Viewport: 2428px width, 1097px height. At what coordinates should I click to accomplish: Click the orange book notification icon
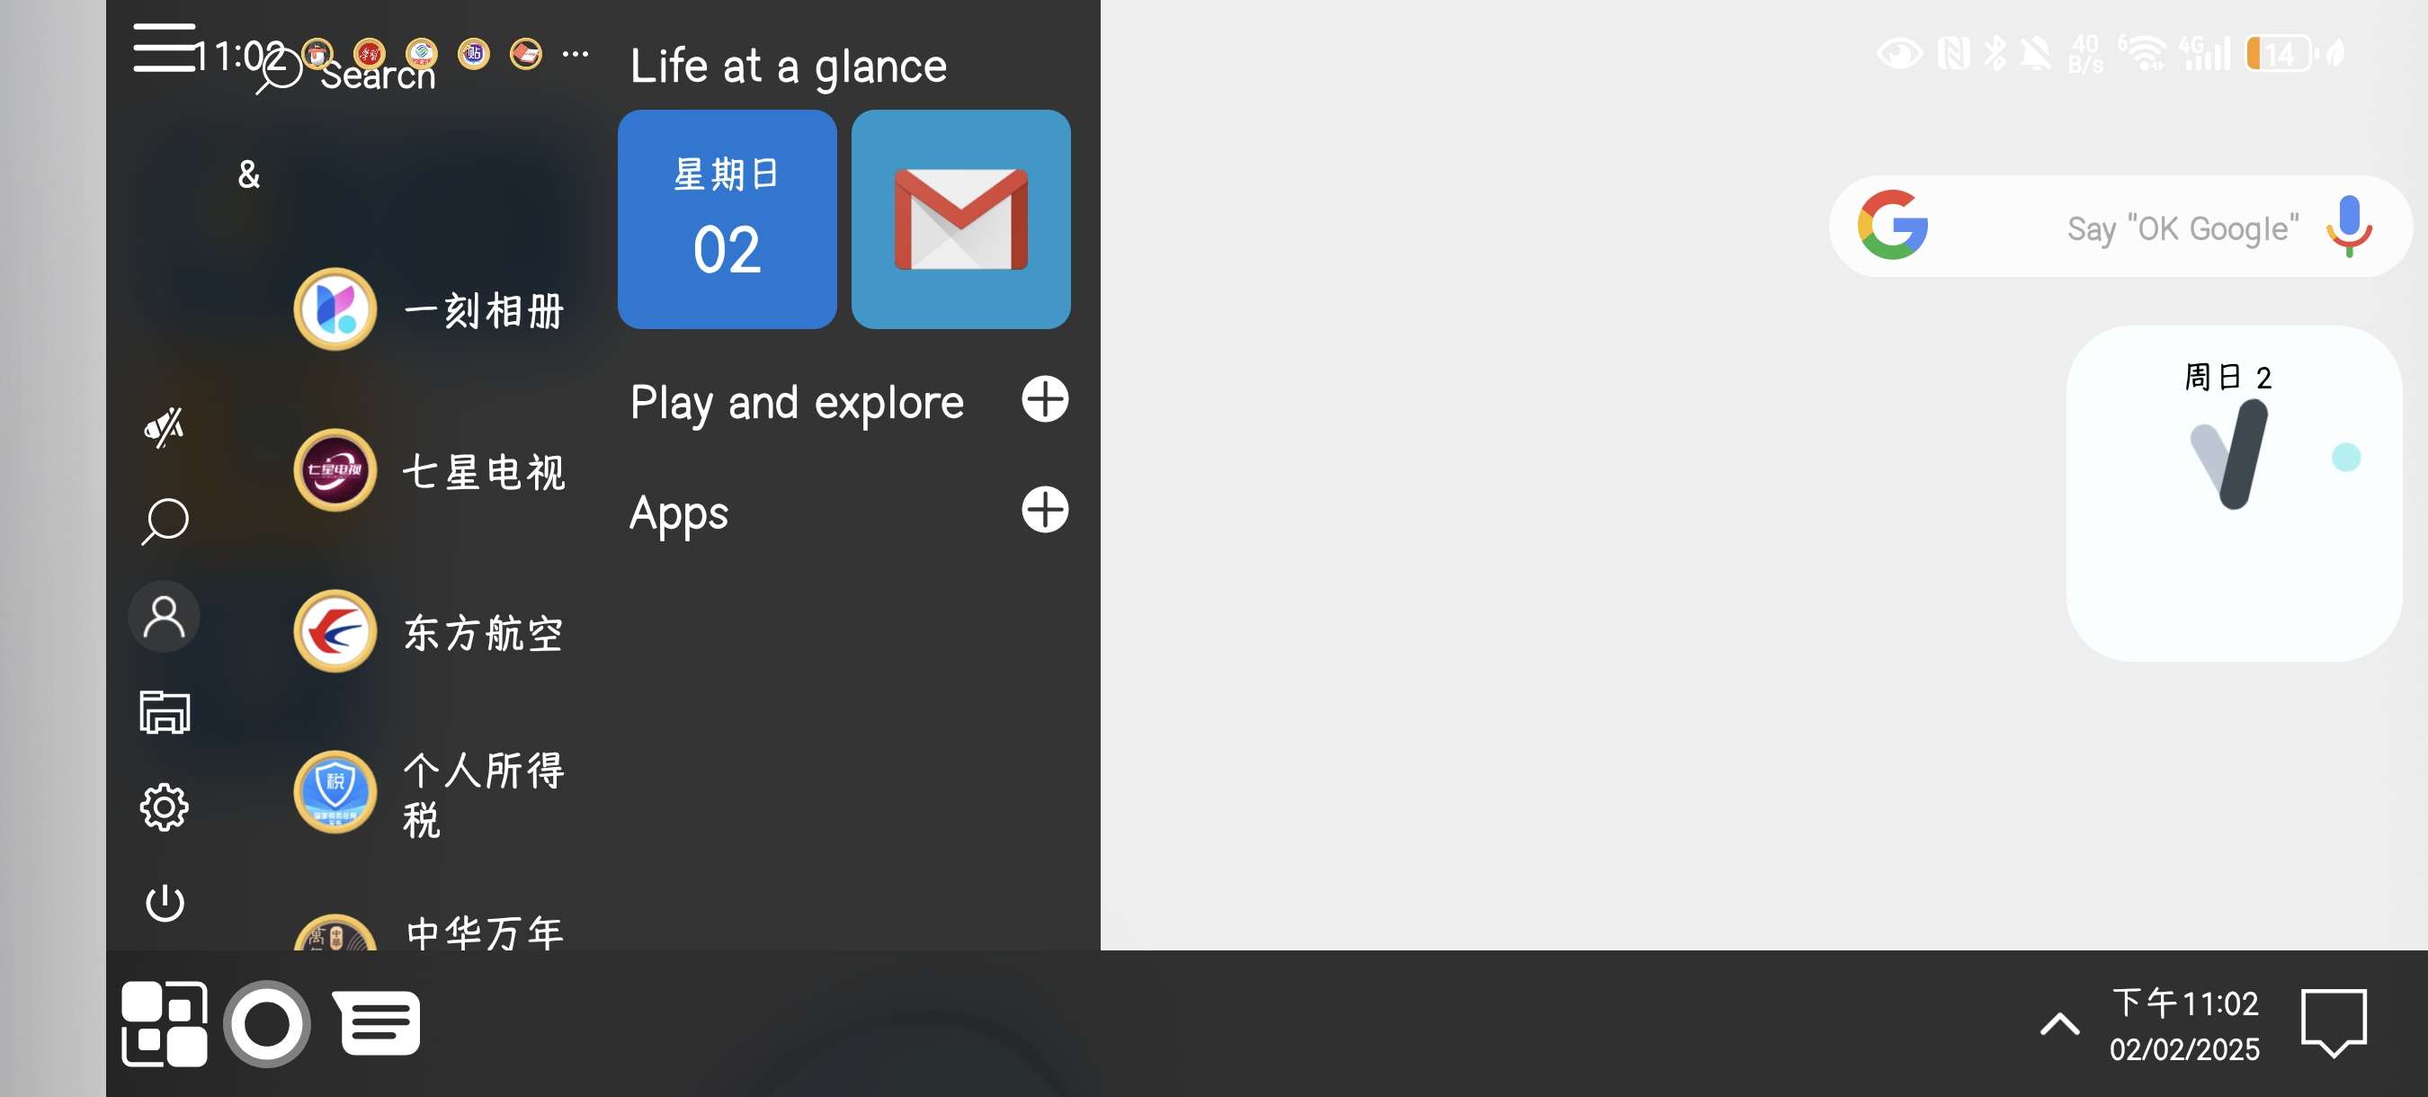525,54
